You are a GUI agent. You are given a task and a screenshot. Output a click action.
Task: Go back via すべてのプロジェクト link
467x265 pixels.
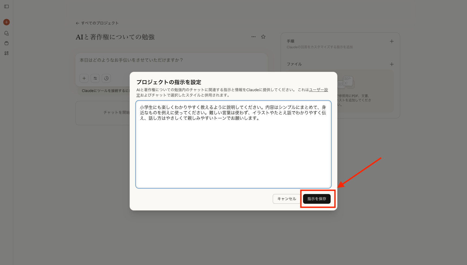[97, 23]
